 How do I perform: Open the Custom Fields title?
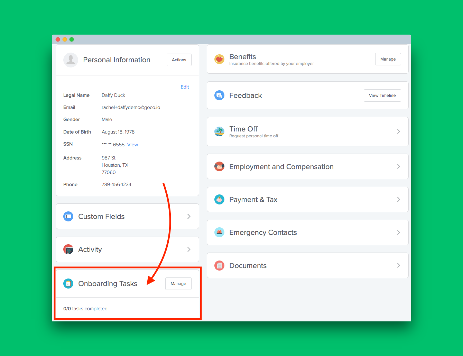[x=101, y=217]
